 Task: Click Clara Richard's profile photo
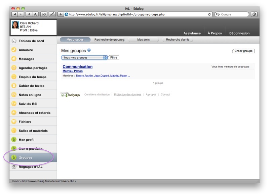point(15,25)
